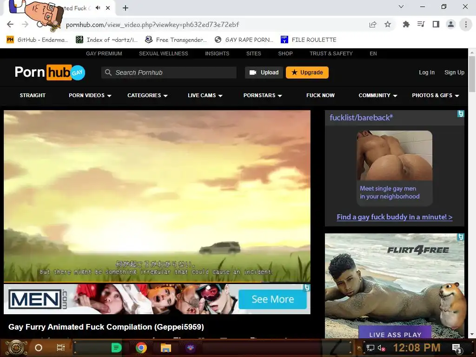Open the Cortana circle icon on taskbar

tap(38, 348)
